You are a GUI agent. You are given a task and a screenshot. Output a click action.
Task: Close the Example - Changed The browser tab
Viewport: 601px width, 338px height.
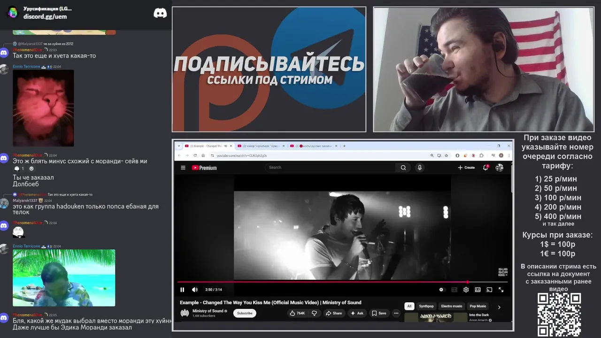click(x=231, y=146)
